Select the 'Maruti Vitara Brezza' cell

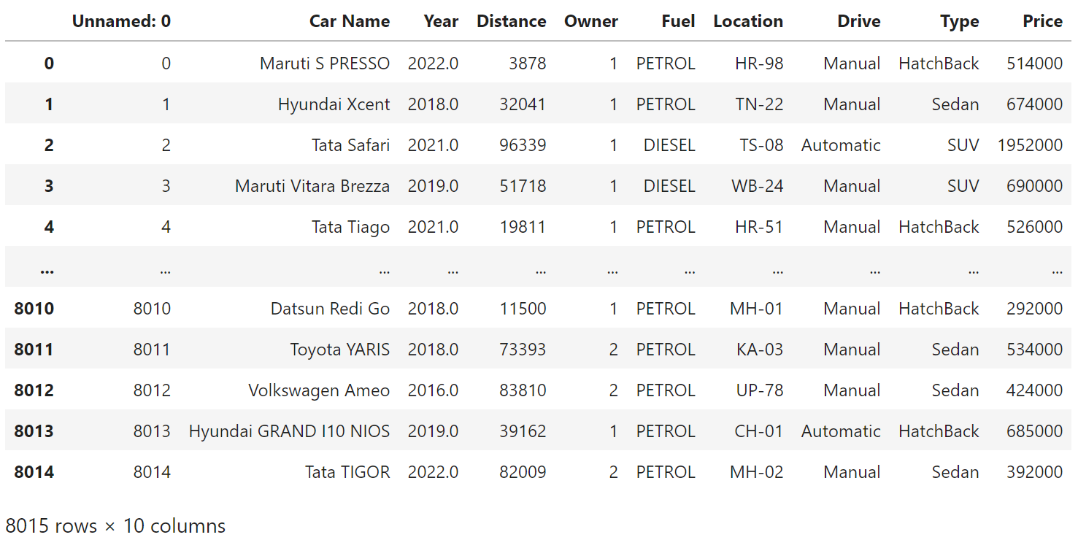coord(312,186)
